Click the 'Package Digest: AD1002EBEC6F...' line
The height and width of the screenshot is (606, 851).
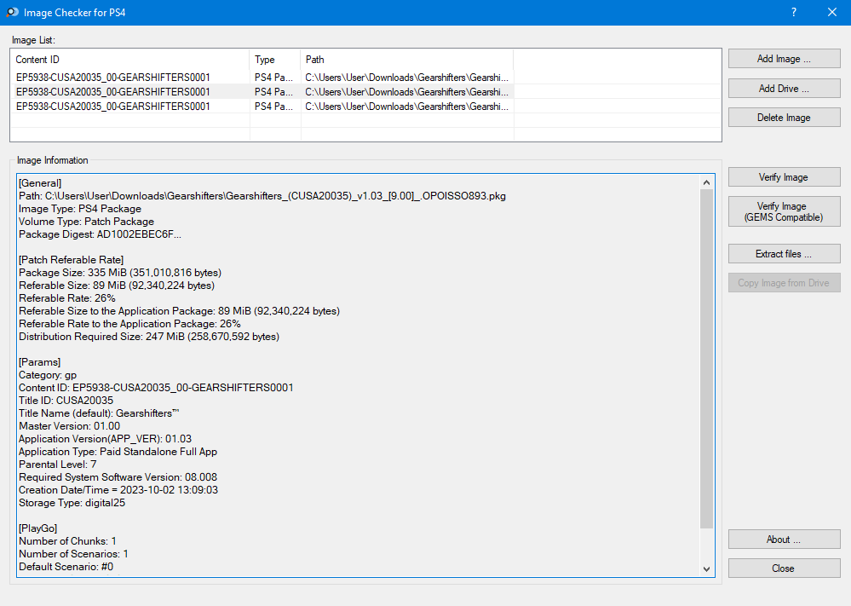pos(100,234)
